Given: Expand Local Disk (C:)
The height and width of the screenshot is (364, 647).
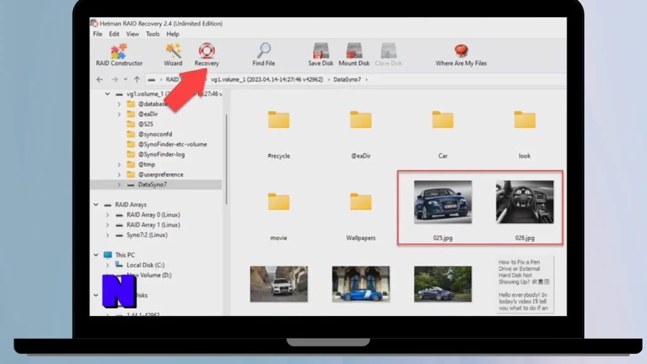Looking at the screenshot, I should [x=107, y=265].
